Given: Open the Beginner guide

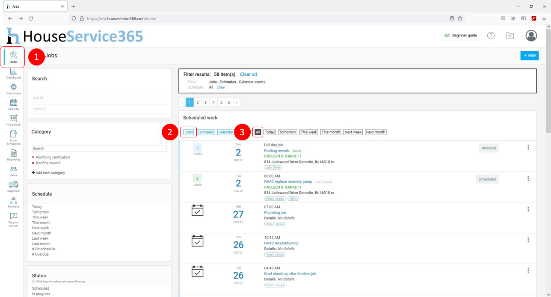Looking at the screenshot, I should click(461, 36).
